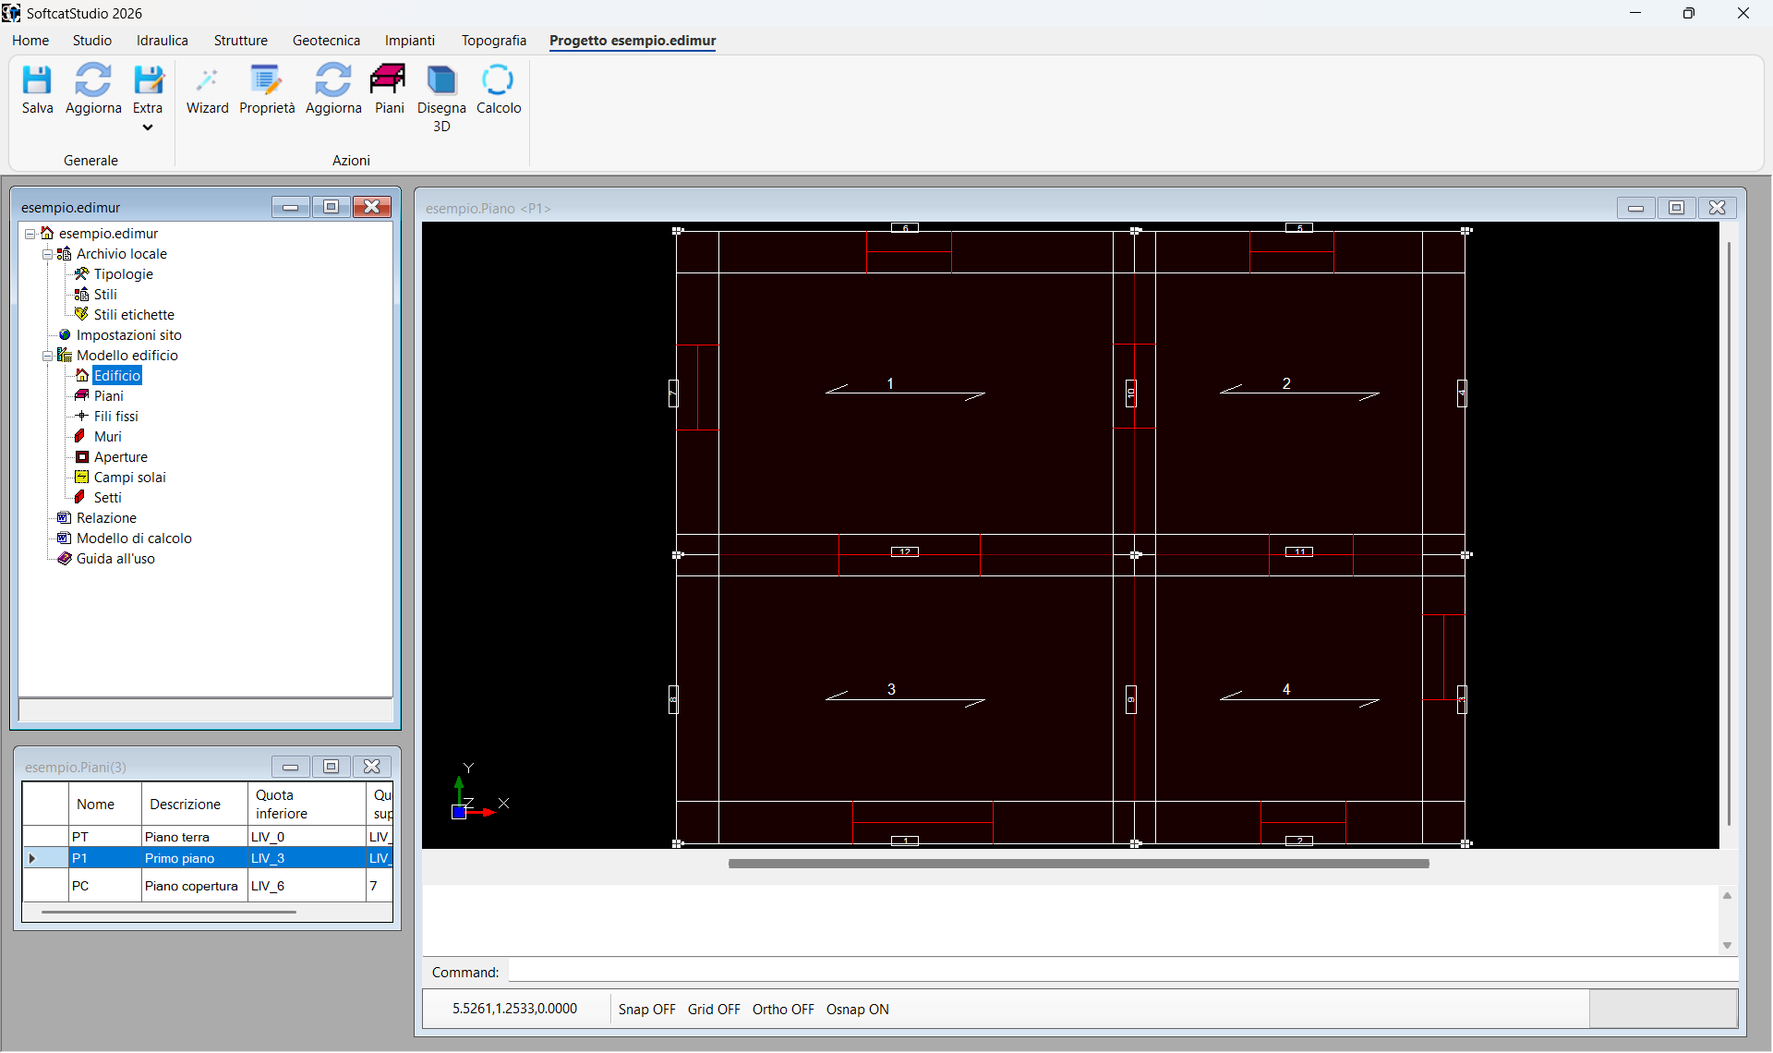
Task: Select Campi solai tree item
Action: click(x=129, y=478)
